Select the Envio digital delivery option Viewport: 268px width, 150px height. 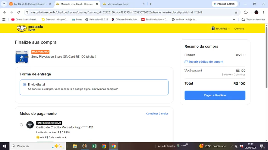(94, 87)
